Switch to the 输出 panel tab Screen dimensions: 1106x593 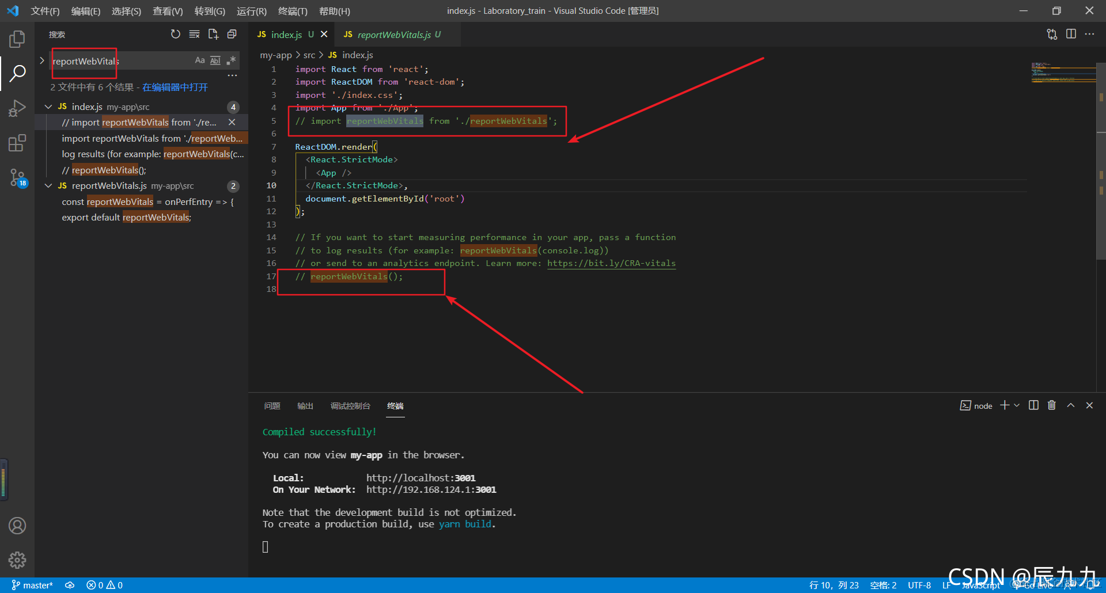pos(305,406)
